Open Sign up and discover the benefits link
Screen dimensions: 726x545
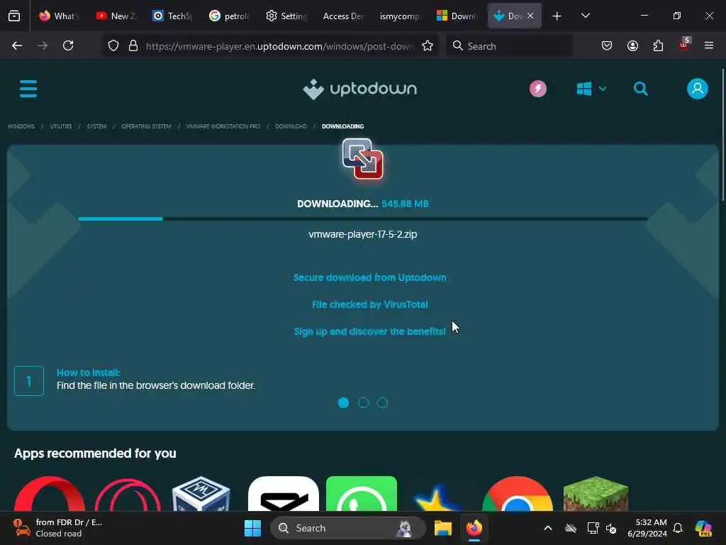(369, 331)
